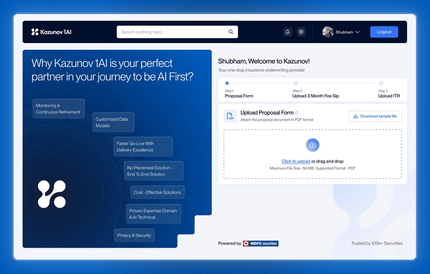The width and height of the screenshot is (430, 274).
Task: Click 'Trusted by 100k+ Securities' text
Action: click(x=377, y=243)
